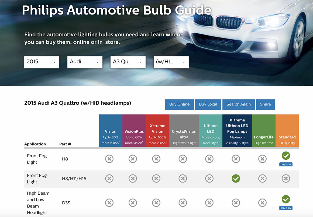Viewport: 313px width, 217px height.
Task: Open the w/HID headlamp option dropdown
Action: tap(171, 62)
